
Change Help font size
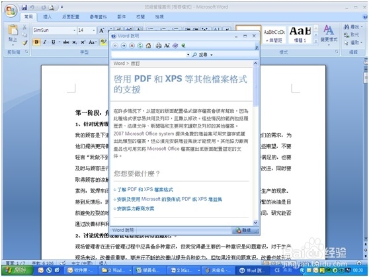pos(167,46)
